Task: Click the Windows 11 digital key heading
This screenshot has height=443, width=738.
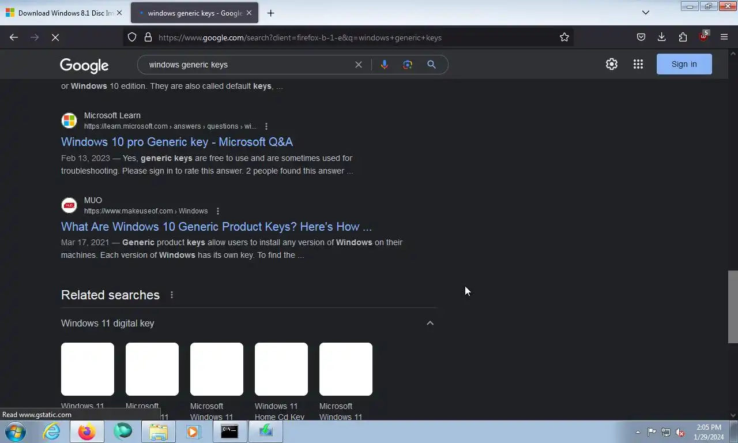Action: tap(108, 323)
